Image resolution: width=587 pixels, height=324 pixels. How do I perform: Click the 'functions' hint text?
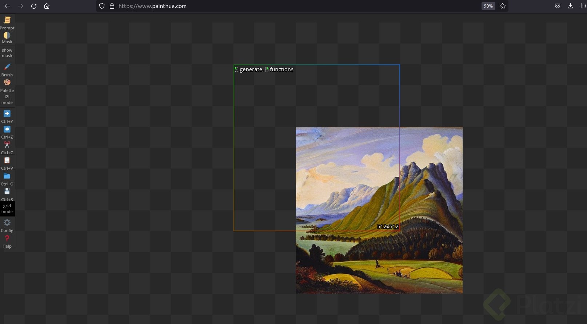tap(281, 69)
